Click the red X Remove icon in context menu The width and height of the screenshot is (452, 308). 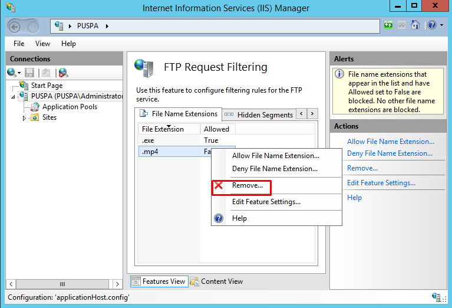[x=219, y=185]
